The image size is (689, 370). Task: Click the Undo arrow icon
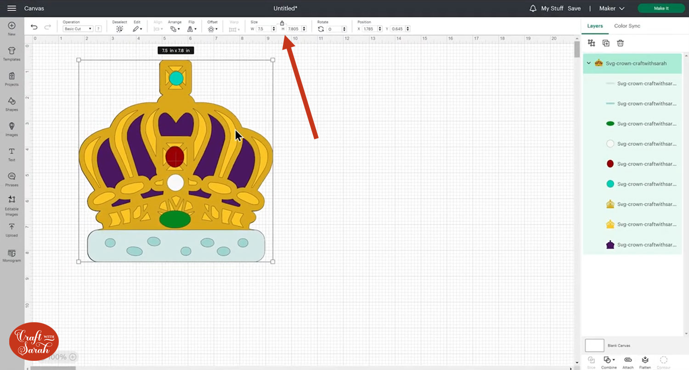34,27
